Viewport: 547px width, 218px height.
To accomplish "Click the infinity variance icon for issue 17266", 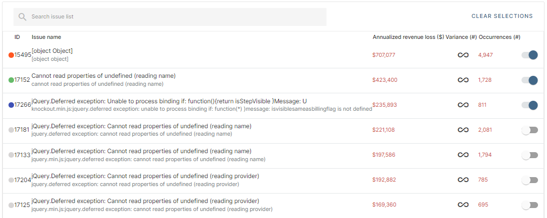I will click(463, 105).
